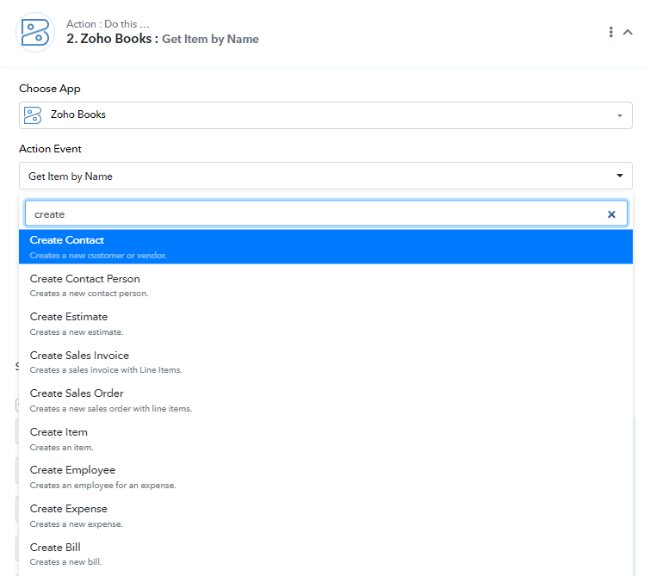Choose Create Bill action event
The image size is (650, 576).
coord(325,554)
